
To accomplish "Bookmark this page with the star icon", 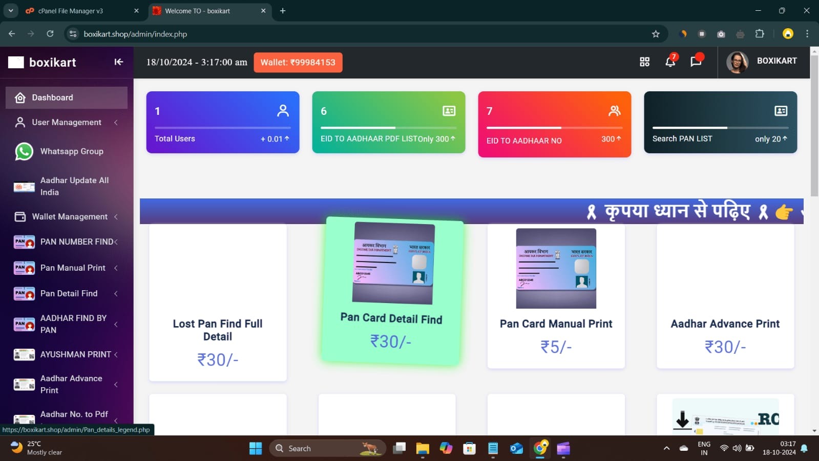I will coord(656,34).
